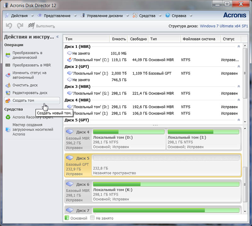Image resolution: width=252 pixels, height=226 pixels.
Task: Click the Том column header
Action: tap(86, 39)
